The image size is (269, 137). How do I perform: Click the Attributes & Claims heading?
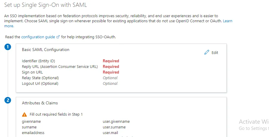coord(40,103)
